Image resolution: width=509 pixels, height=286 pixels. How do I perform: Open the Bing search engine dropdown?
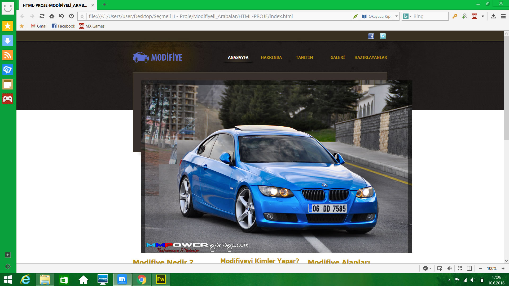point(407,16)
